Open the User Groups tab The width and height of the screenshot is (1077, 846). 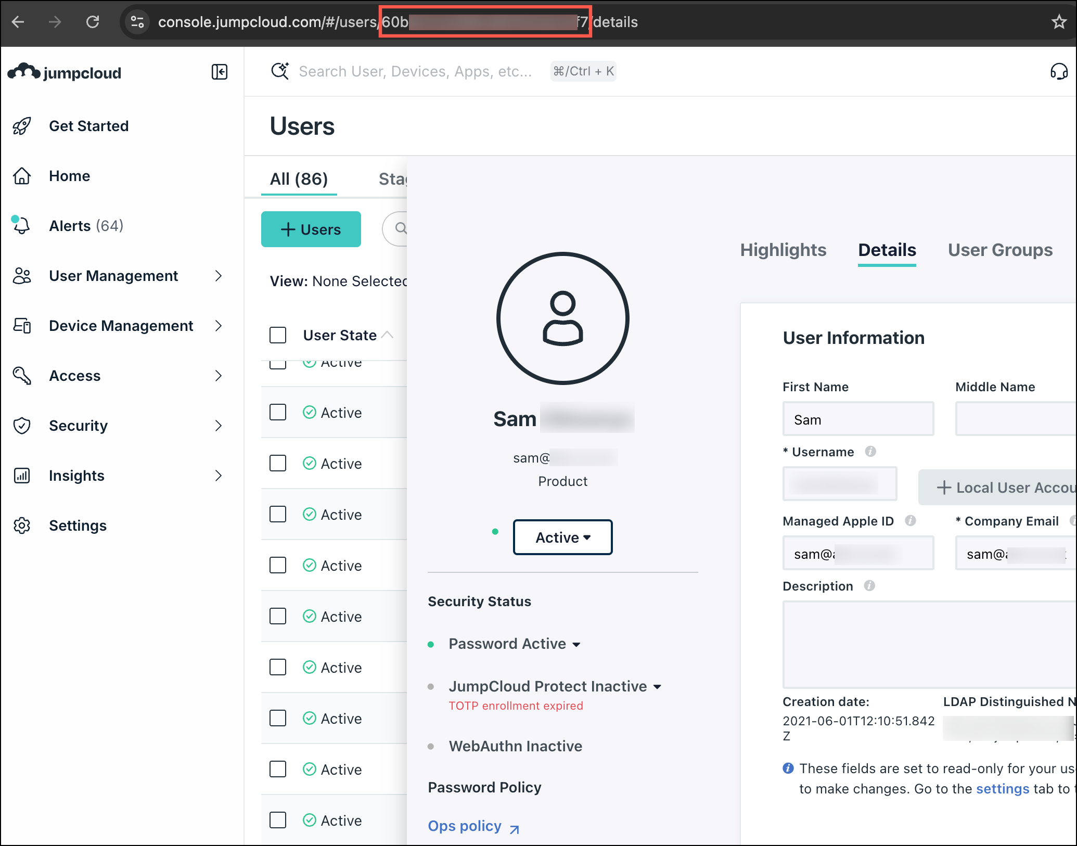tap(1000, 250)
